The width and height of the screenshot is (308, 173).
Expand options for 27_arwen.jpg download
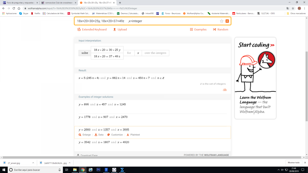pos(33,163)
